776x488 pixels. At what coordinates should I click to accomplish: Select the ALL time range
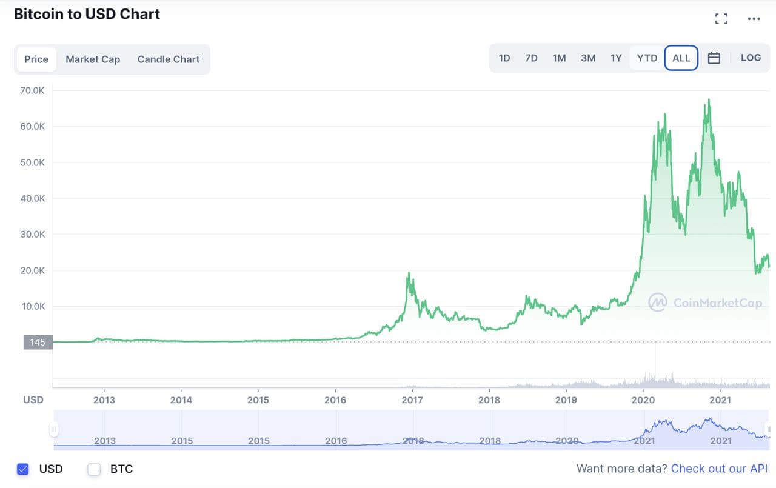[x=681, y=58]
